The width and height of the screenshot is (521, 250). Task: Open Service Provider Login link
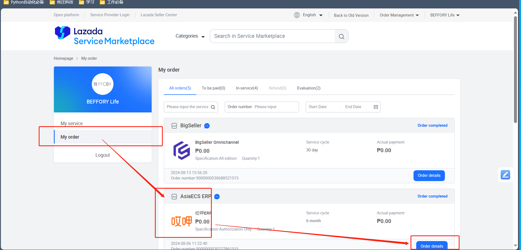pos(110,15)
